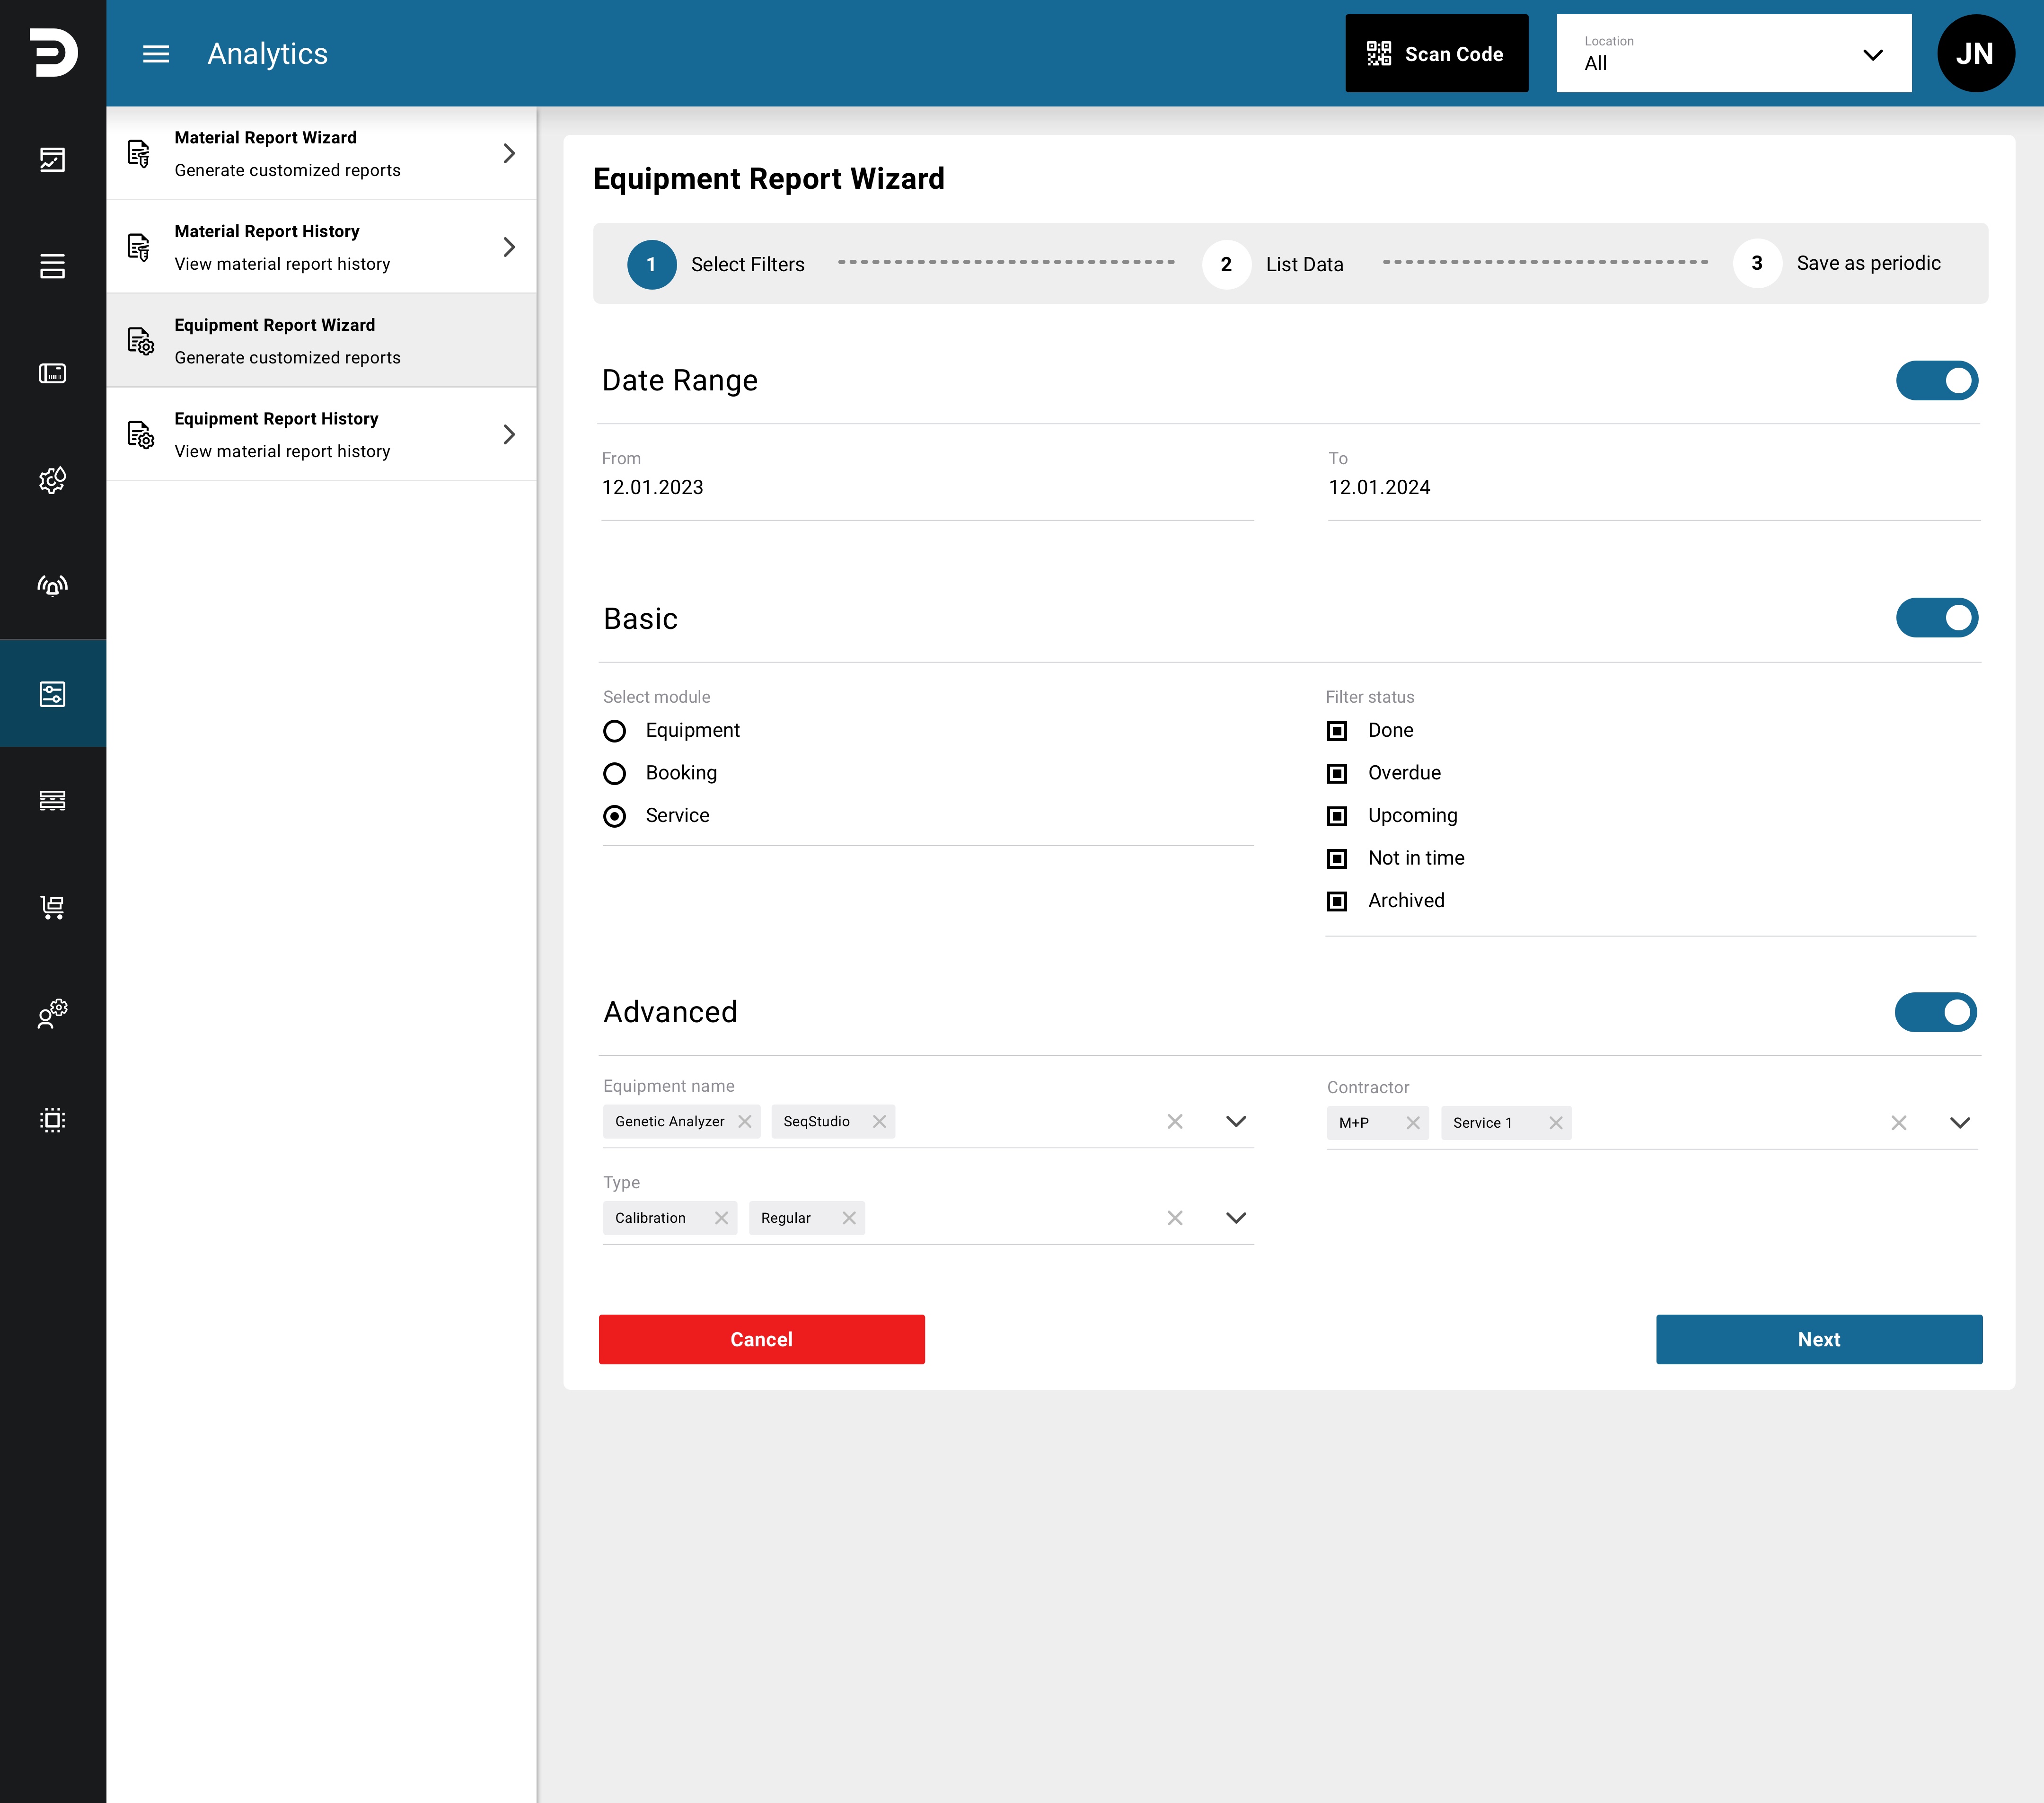Expand Material Report History chevron
This screenshot has height=1803, width=2044.
point(509,247)
